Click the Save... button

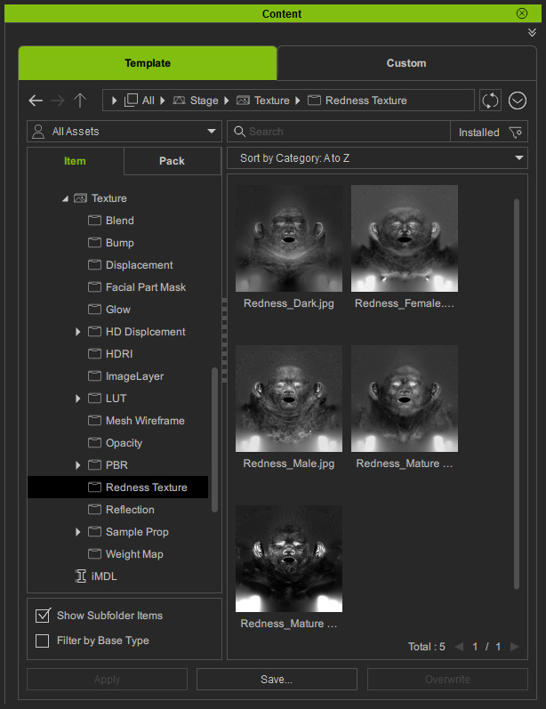pyautogui.click(x=277, y=679)
